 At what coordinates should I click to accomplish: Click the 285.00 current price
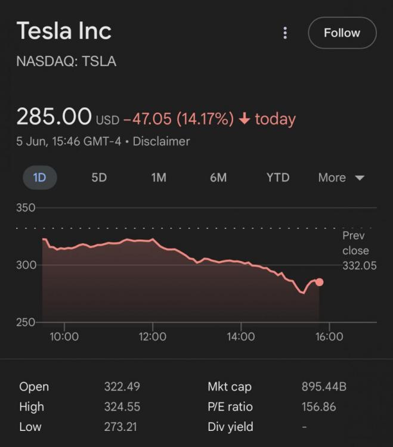click(54, 117)
